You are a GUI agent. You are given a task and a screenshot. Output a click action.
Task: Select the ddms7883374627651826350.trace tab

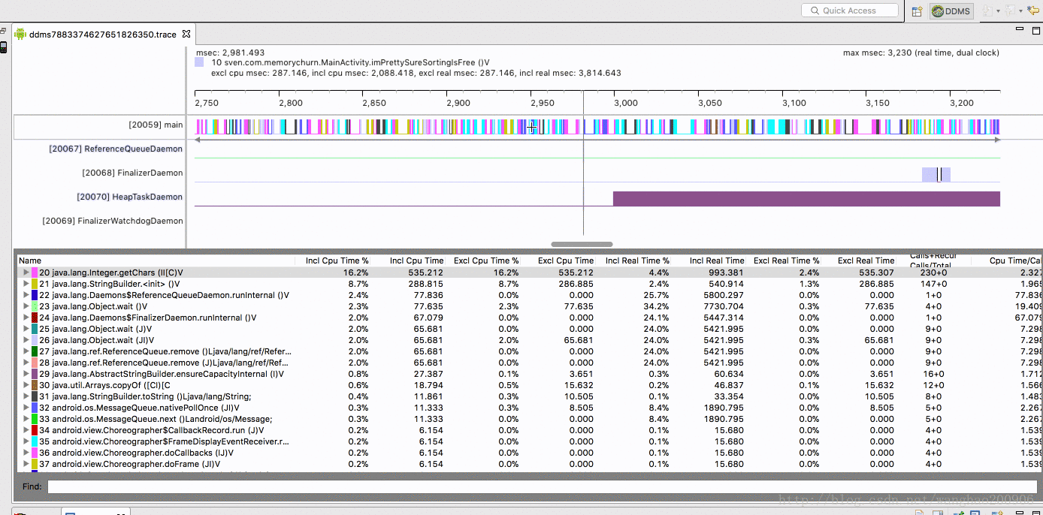(103, 35)
